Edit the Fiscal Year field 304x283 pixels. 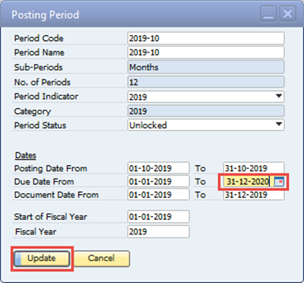pyautogui.click(x=159, y=231)
